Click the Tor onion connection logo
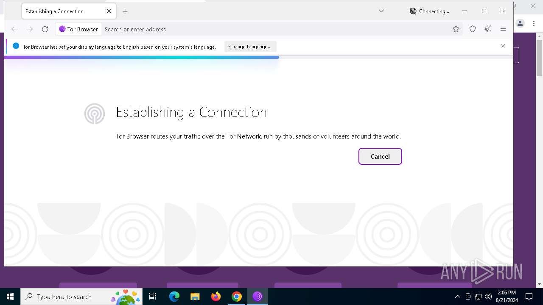 (94, 114)
